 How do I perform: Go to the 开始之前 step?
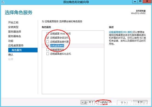[13, 23]
